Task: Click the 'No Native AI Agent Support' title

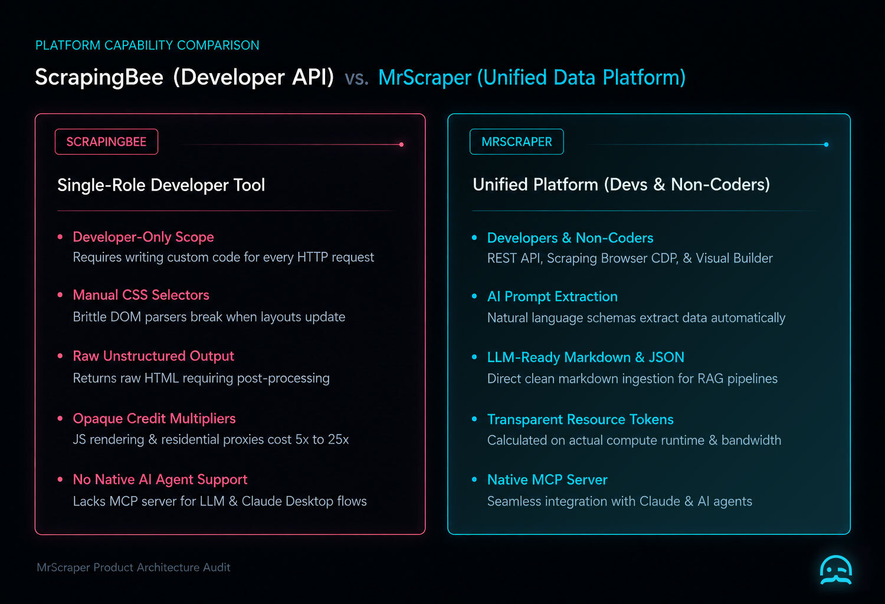Action: (x=160, y=480)
